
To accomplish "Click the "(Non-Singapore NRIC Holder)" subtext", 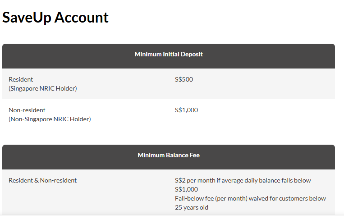I will point(50,119).
